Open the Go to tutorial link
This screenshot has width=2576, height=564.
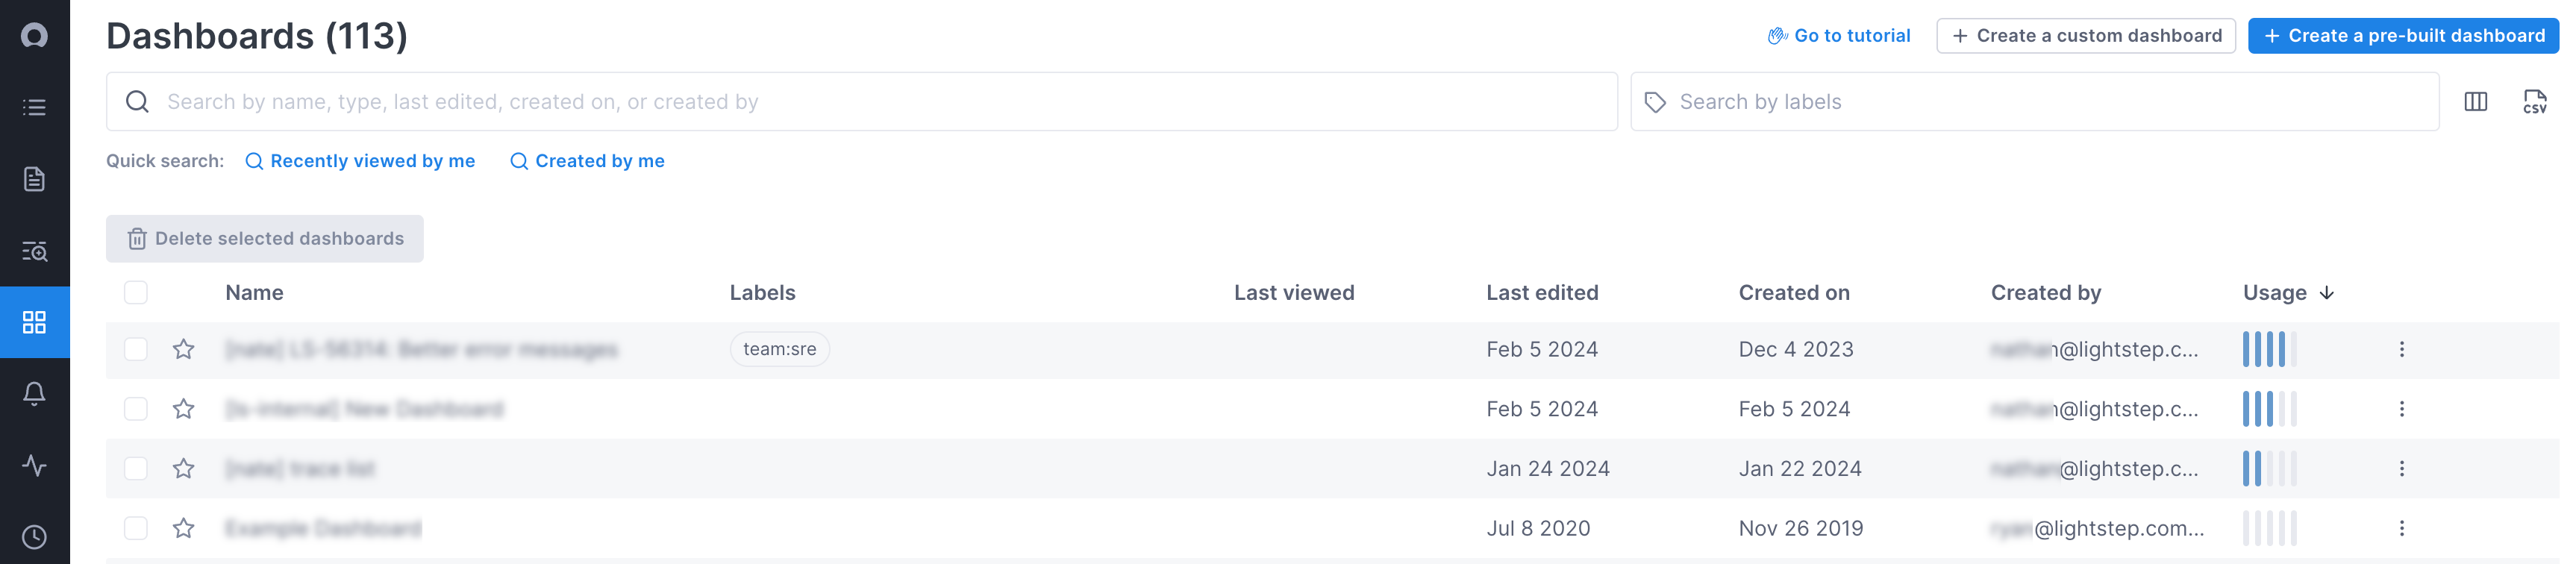click(1852, 34)
